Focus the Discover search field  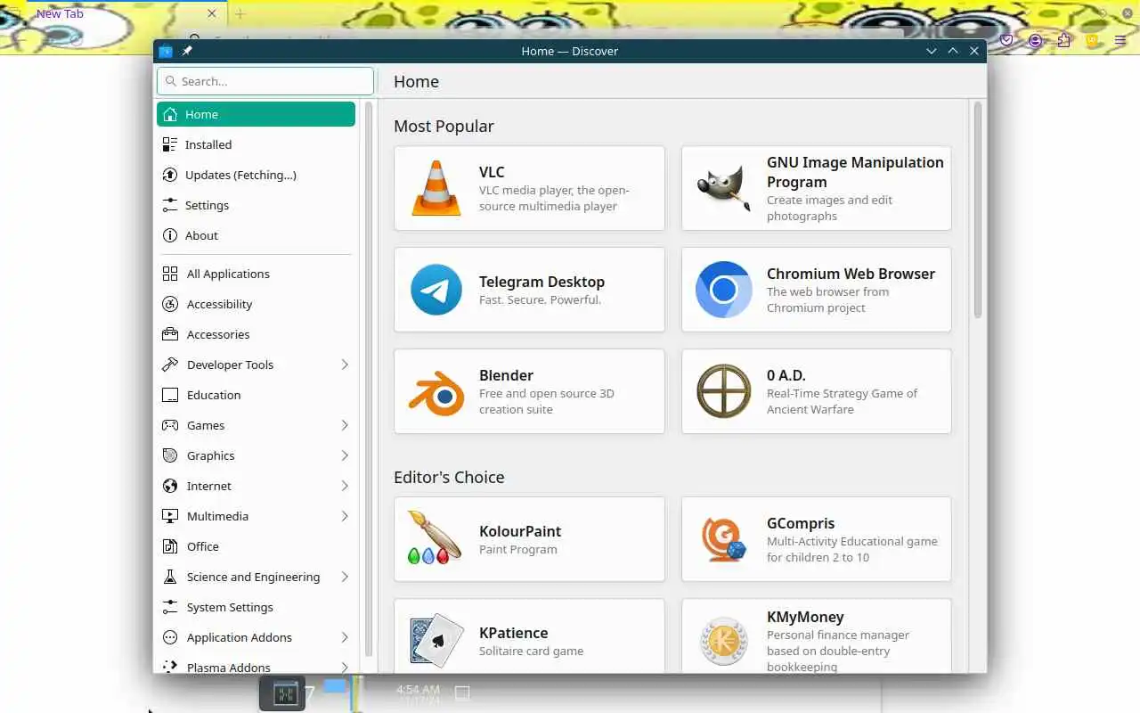[265, 81]
